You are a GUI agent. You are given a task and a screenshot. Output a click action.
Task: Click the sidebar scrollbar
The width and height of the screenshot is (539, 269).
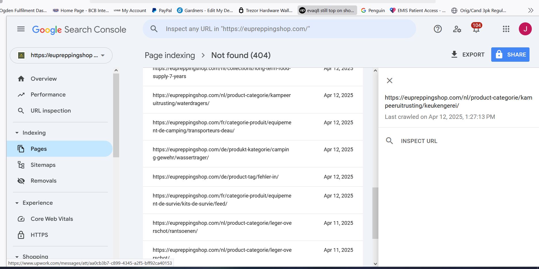(x=116, y=115)
